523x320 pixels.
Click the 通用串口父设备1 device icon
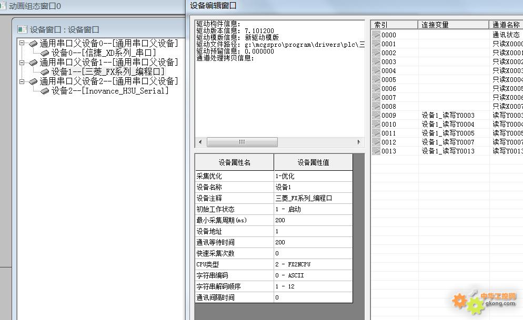tap(33, 63)
